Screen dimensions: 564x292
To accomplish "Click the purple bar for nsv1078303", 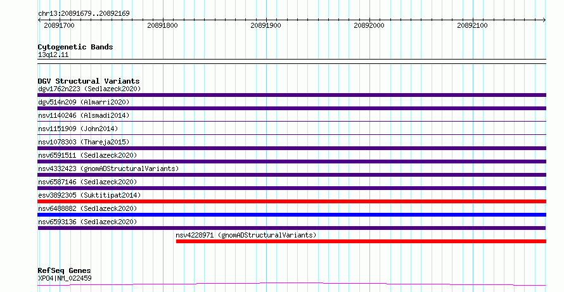I will tap(292, 148).
